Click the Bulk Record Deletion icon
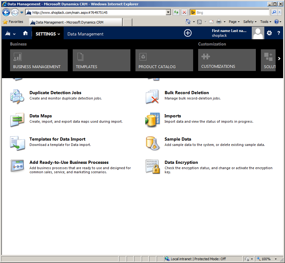Screen dimensions: 285x263 coord(152,96)
